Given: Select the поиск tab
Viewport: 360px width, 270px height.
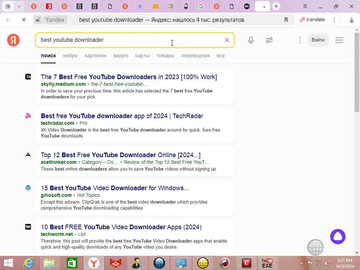Looking at the screenshot, I should (x=48, y=56).
